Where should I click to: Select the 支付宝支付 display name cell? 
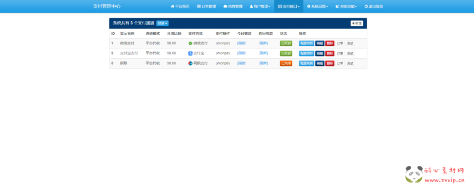point(129,53)
